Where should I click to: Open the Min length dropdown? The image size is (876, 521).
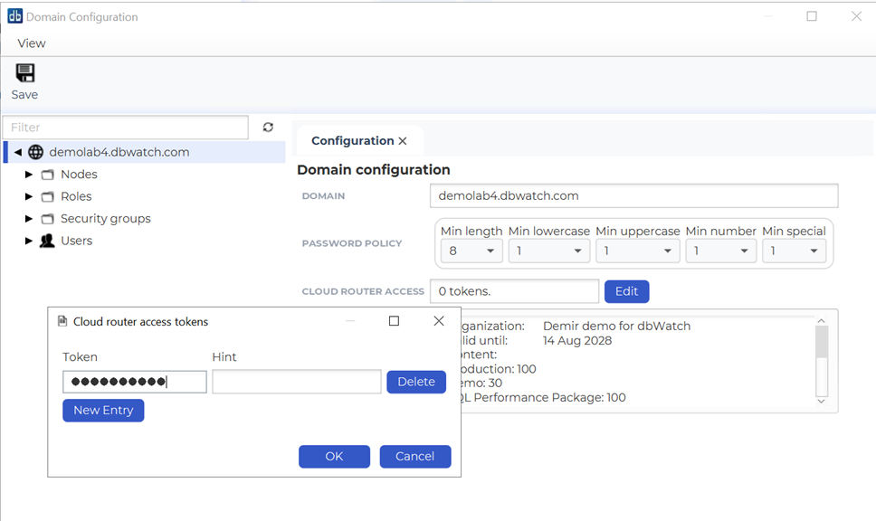(471, 251)
